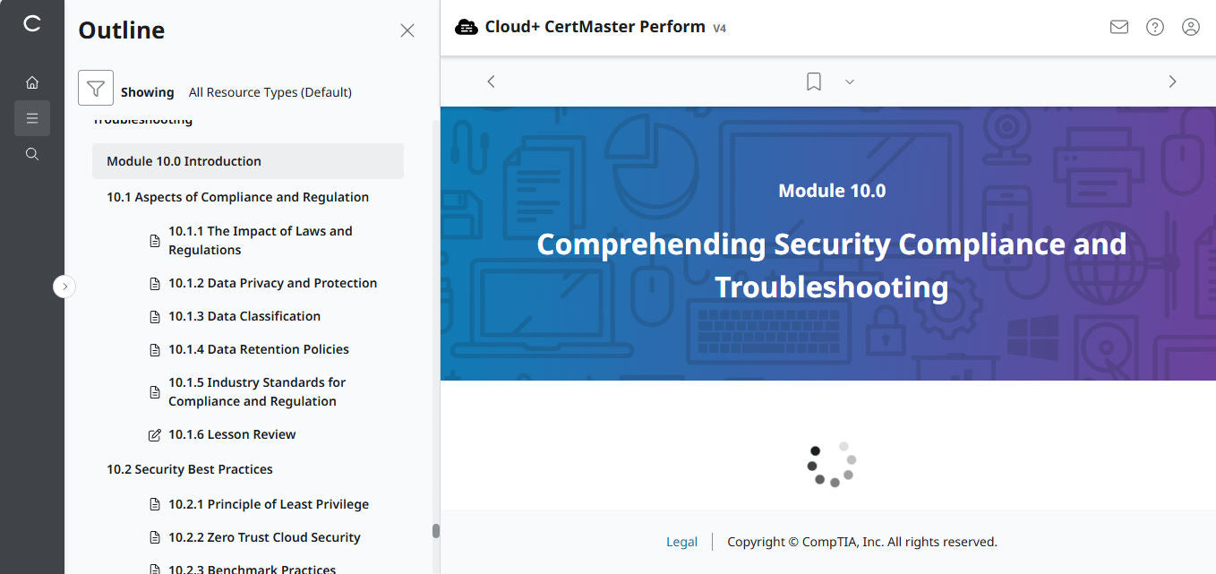Open the resource type filter icon
1216x574 pixels.
[x=95, y=87]
